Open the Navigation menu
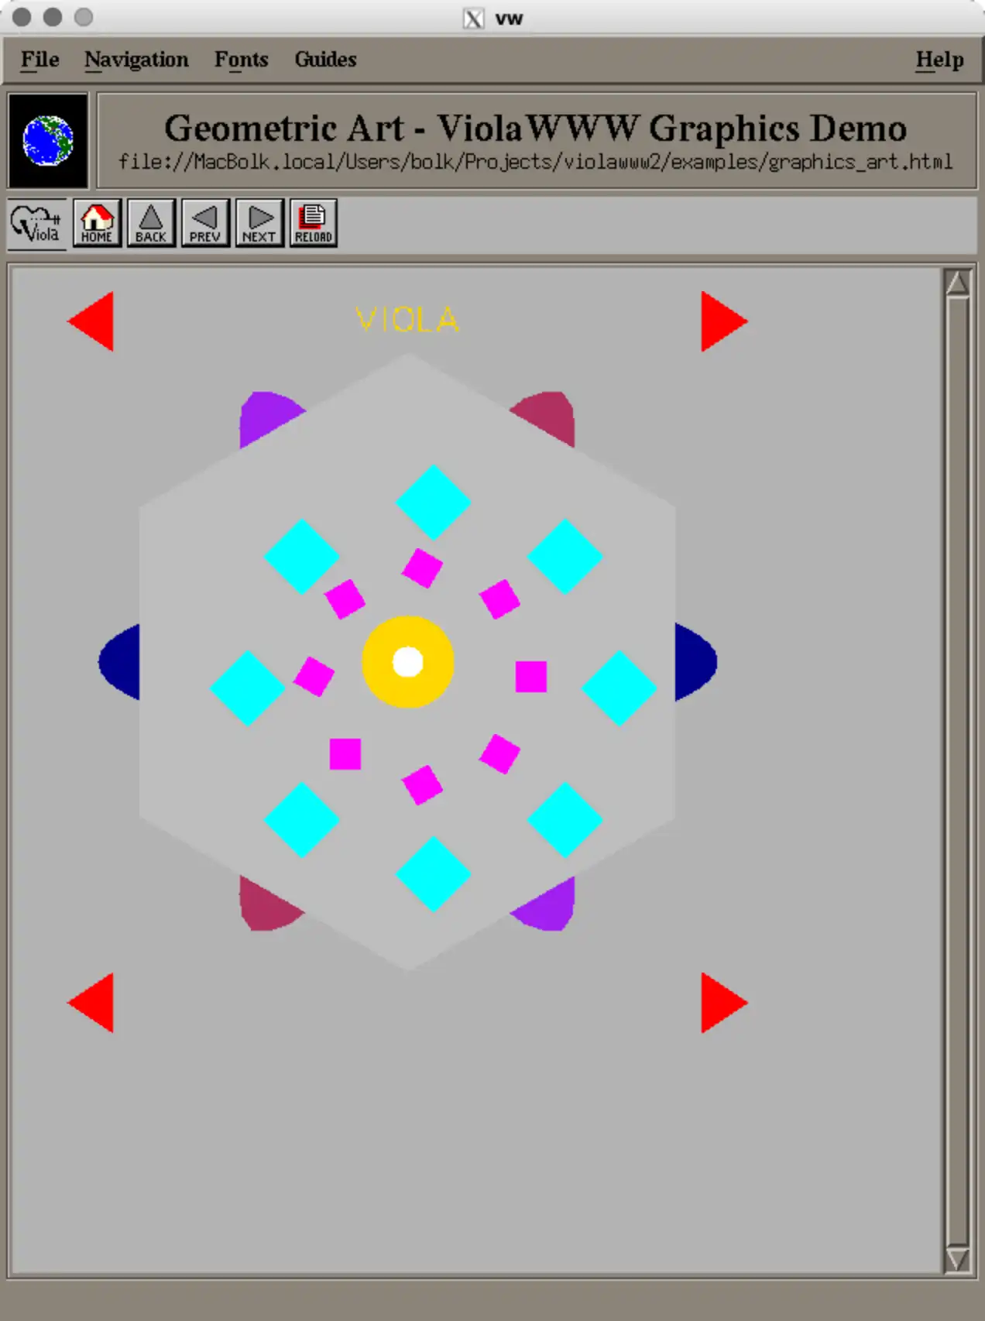 (136, 60)
